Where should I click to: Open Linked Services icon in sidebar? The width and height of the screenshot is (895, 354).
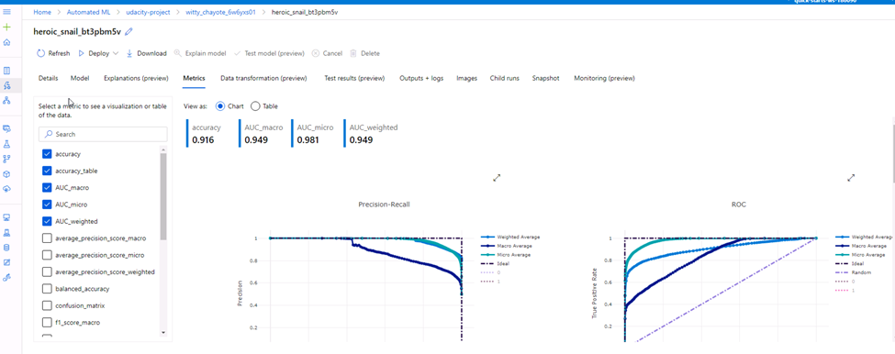(x=6, y=277)
